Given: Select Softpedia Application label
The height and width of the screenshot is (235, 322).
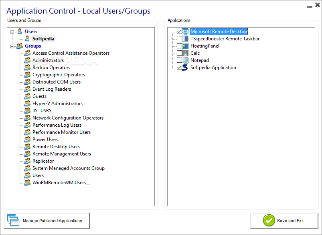Looking at the screenshot, I should [213, 68].
